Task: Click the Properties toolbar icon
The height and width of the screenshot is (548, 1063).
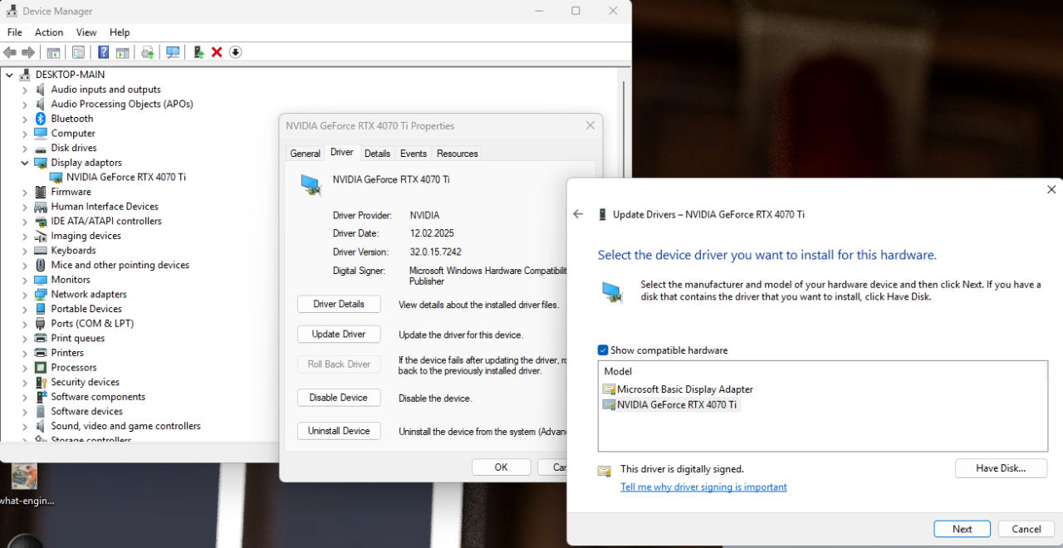Action: [78, 52]
